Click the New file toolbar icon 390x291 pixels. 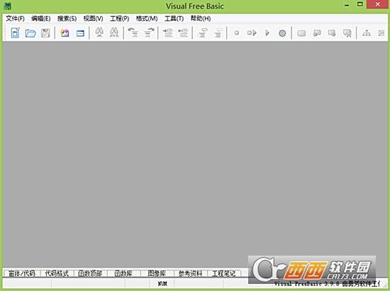coord(15,33)
